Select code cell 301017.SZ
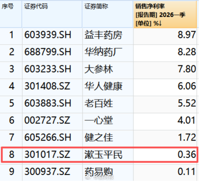Image resolution: width=200 pixels, height=182 pixels. pos(52,156)
